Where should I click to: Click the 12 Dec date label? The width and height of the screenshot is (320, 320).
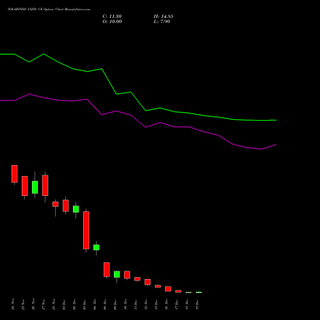(x=146, y=304)
